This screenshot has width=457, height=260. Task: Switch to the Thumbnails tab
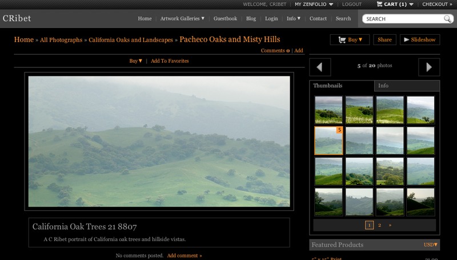pyautogui.click(x=342, y=86)
